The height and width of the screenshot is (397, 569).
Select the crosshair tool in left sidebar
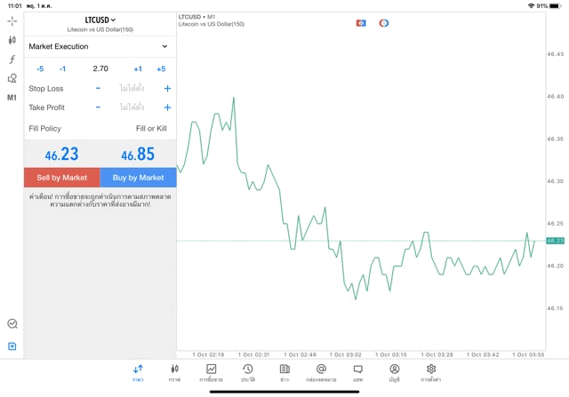tap(12, 20)
